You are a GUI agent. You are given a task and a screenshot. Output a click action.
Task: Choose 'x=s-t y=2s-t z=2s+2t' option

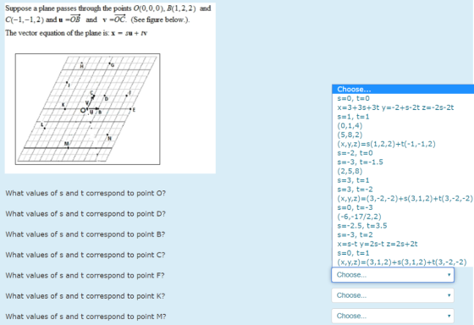coord(403,244)
